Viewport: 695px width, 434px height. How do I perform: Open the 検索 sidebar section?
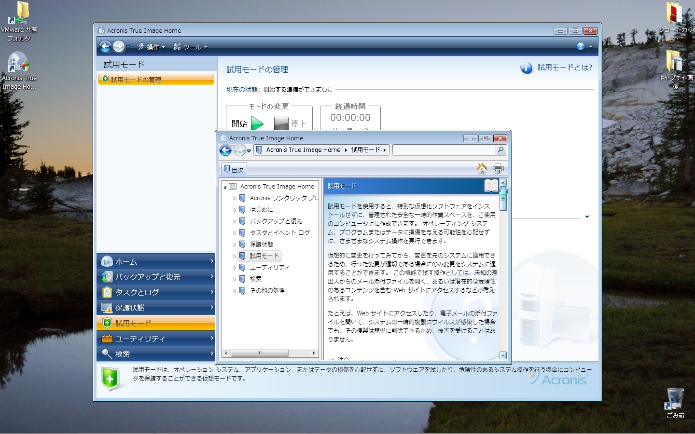tap(156, 354)
